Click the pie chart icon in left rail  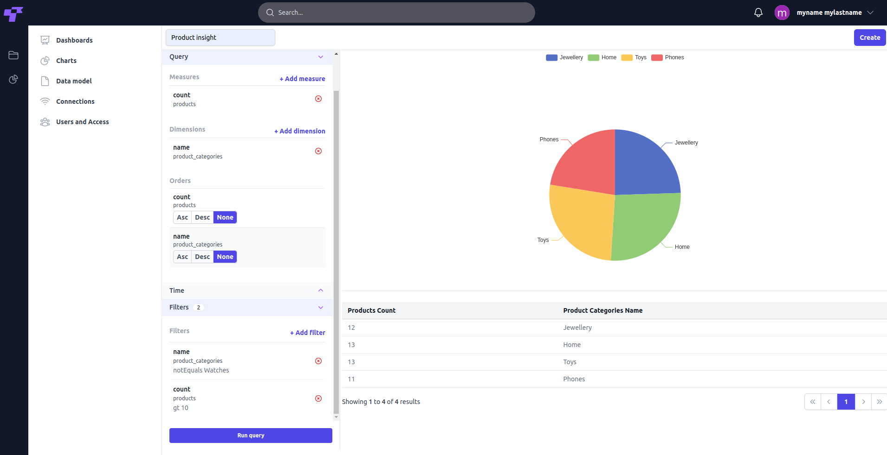click(x=13, y=79)
